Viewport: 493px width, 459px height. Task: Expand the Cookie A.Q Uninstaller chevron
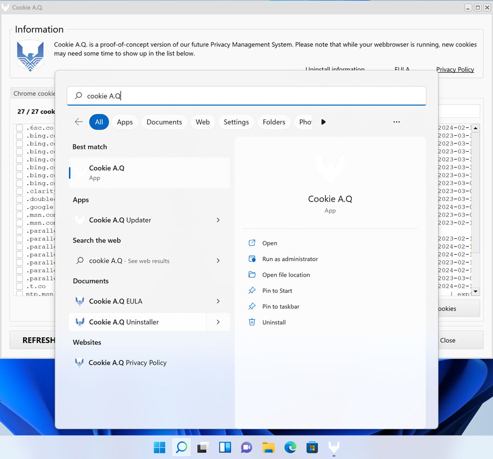[218, 322]
